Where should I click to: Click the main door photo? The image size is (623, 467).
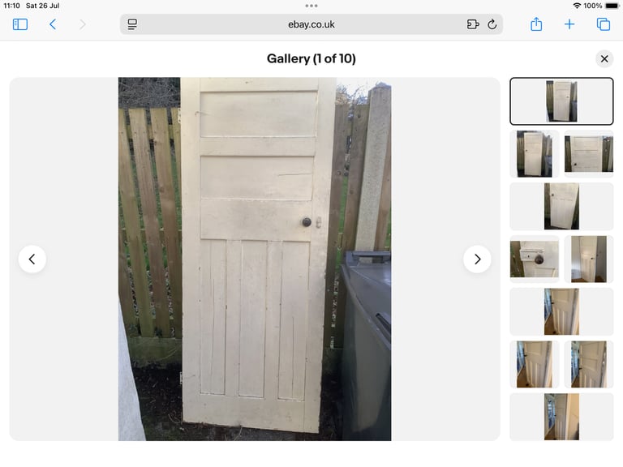tap(255, 259)
